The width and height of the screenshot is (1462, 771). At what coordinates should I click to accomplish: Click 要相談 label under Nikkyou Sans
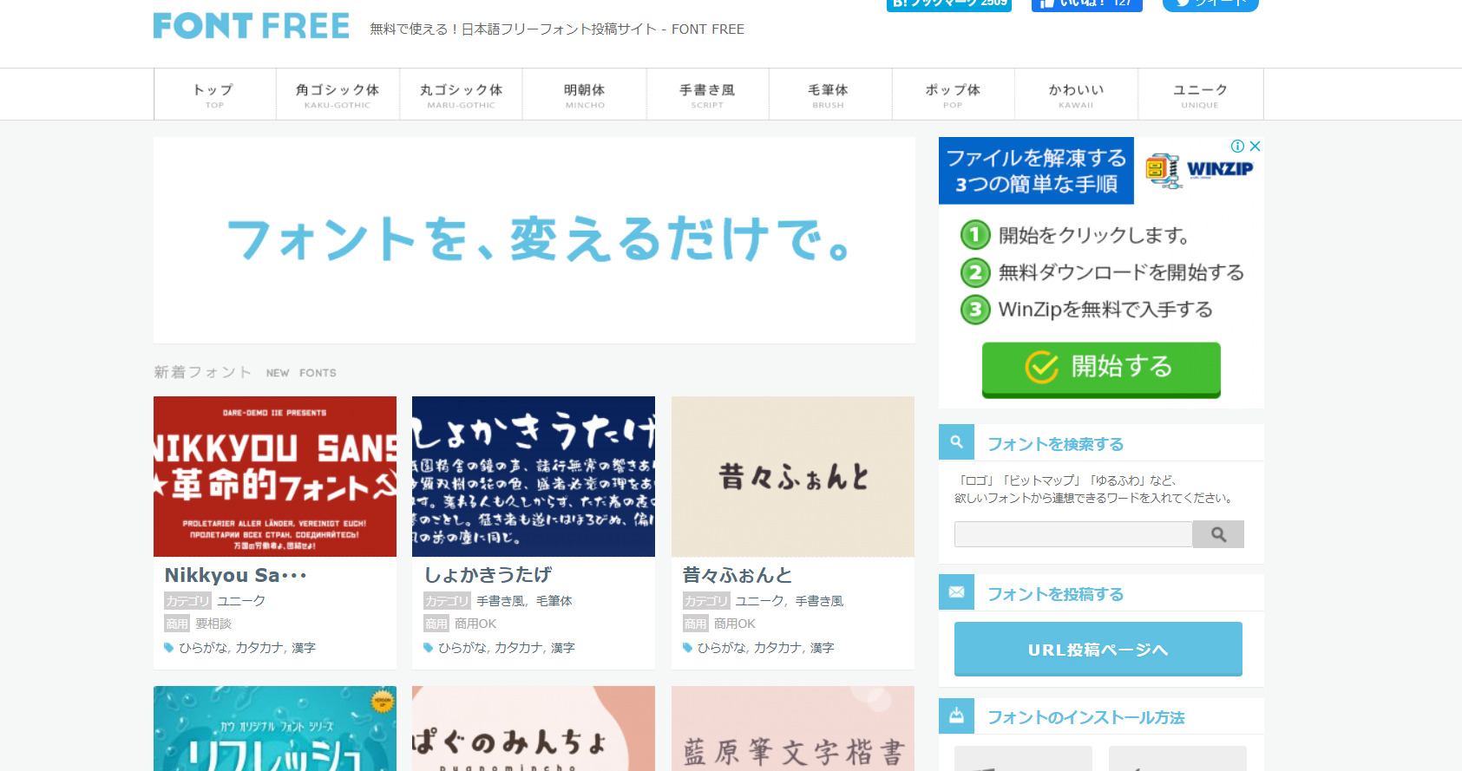[x=213, y=624]
